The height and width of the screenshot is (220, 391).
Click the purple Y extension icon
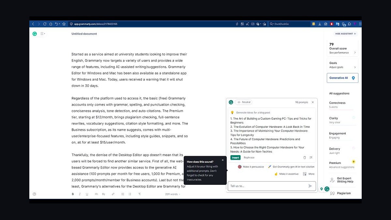click(355, 24)
